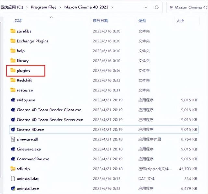This screenshot has height=194, width=208.
Task: Select the c4dpy.exe application icon
Action: [13, 100]
